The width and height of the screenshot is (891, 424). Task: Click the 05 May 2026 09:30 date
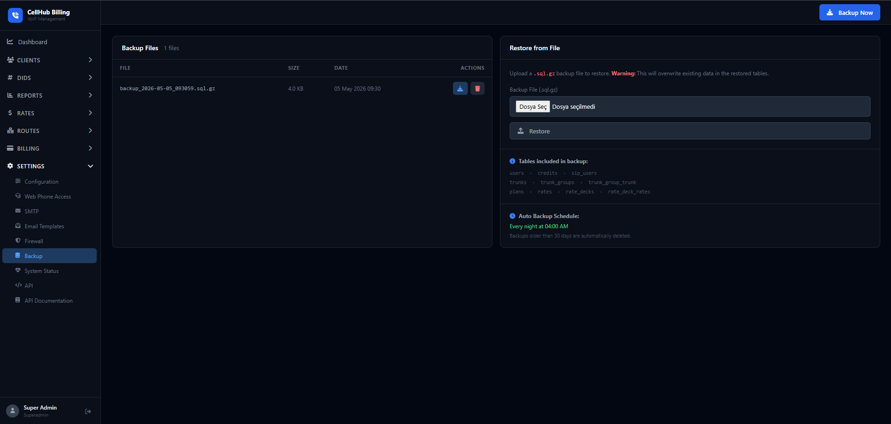357,89
